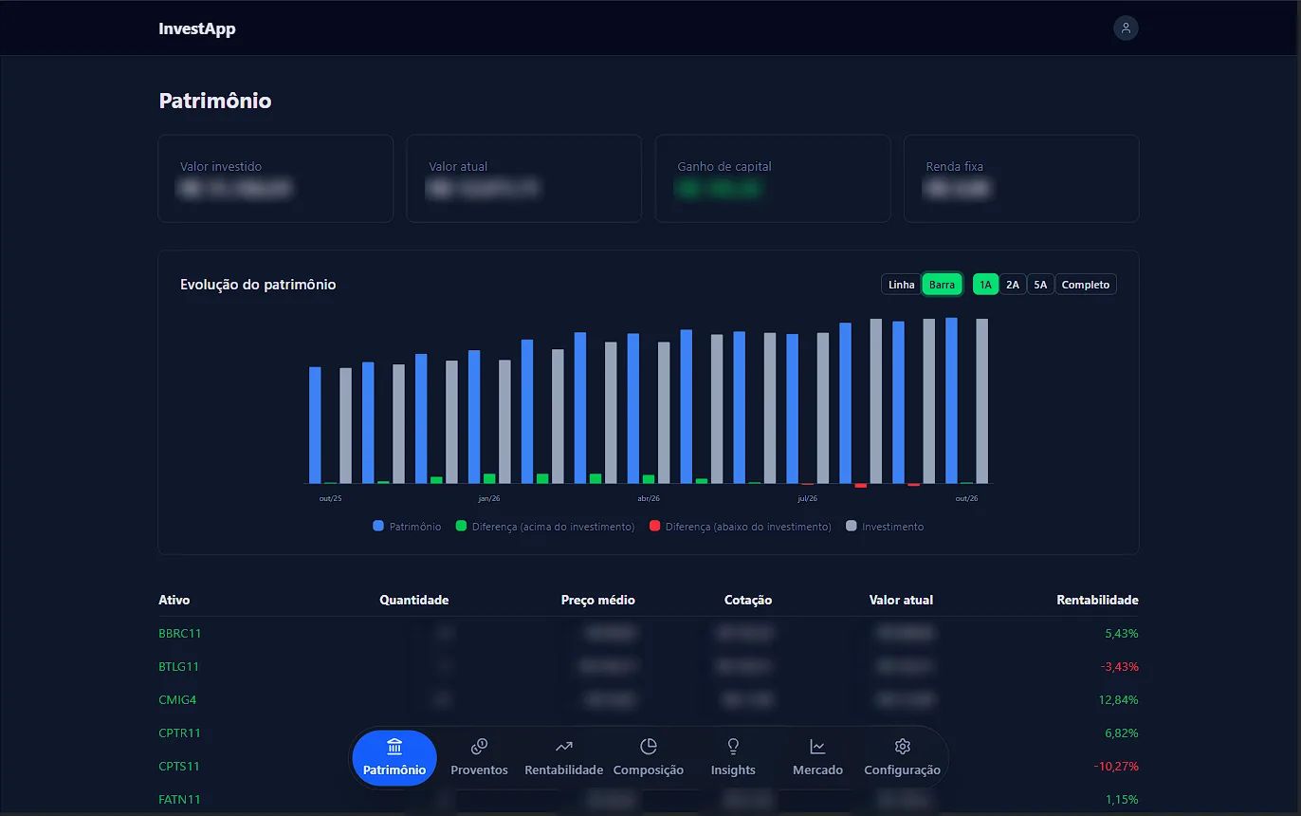Click the InvestApp logo link
The image size is (1301, 816).
197,28
